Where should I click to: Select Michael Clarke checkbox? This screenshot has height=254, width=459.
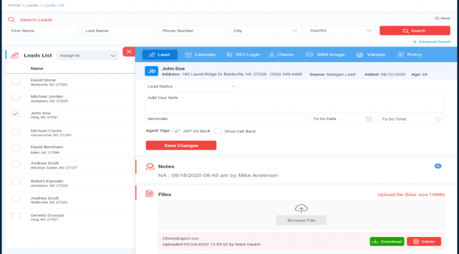coord(16,131)
